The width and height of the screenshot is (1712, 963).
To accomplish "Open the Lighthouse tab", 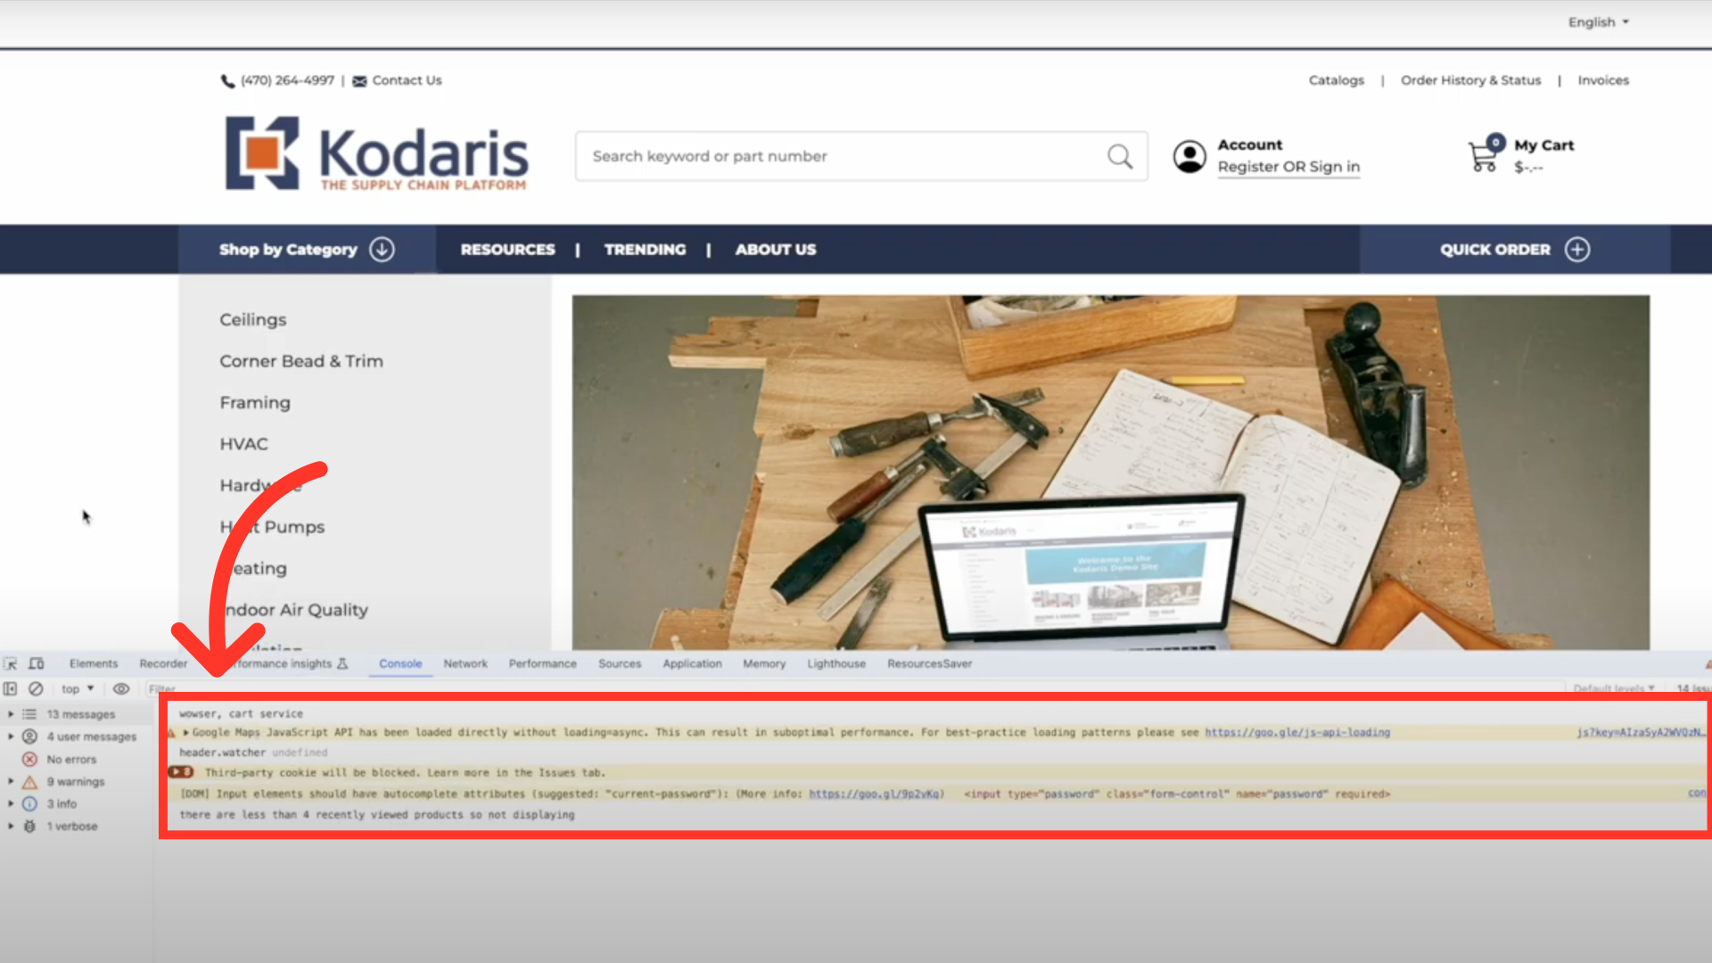I will pos(835,663).
